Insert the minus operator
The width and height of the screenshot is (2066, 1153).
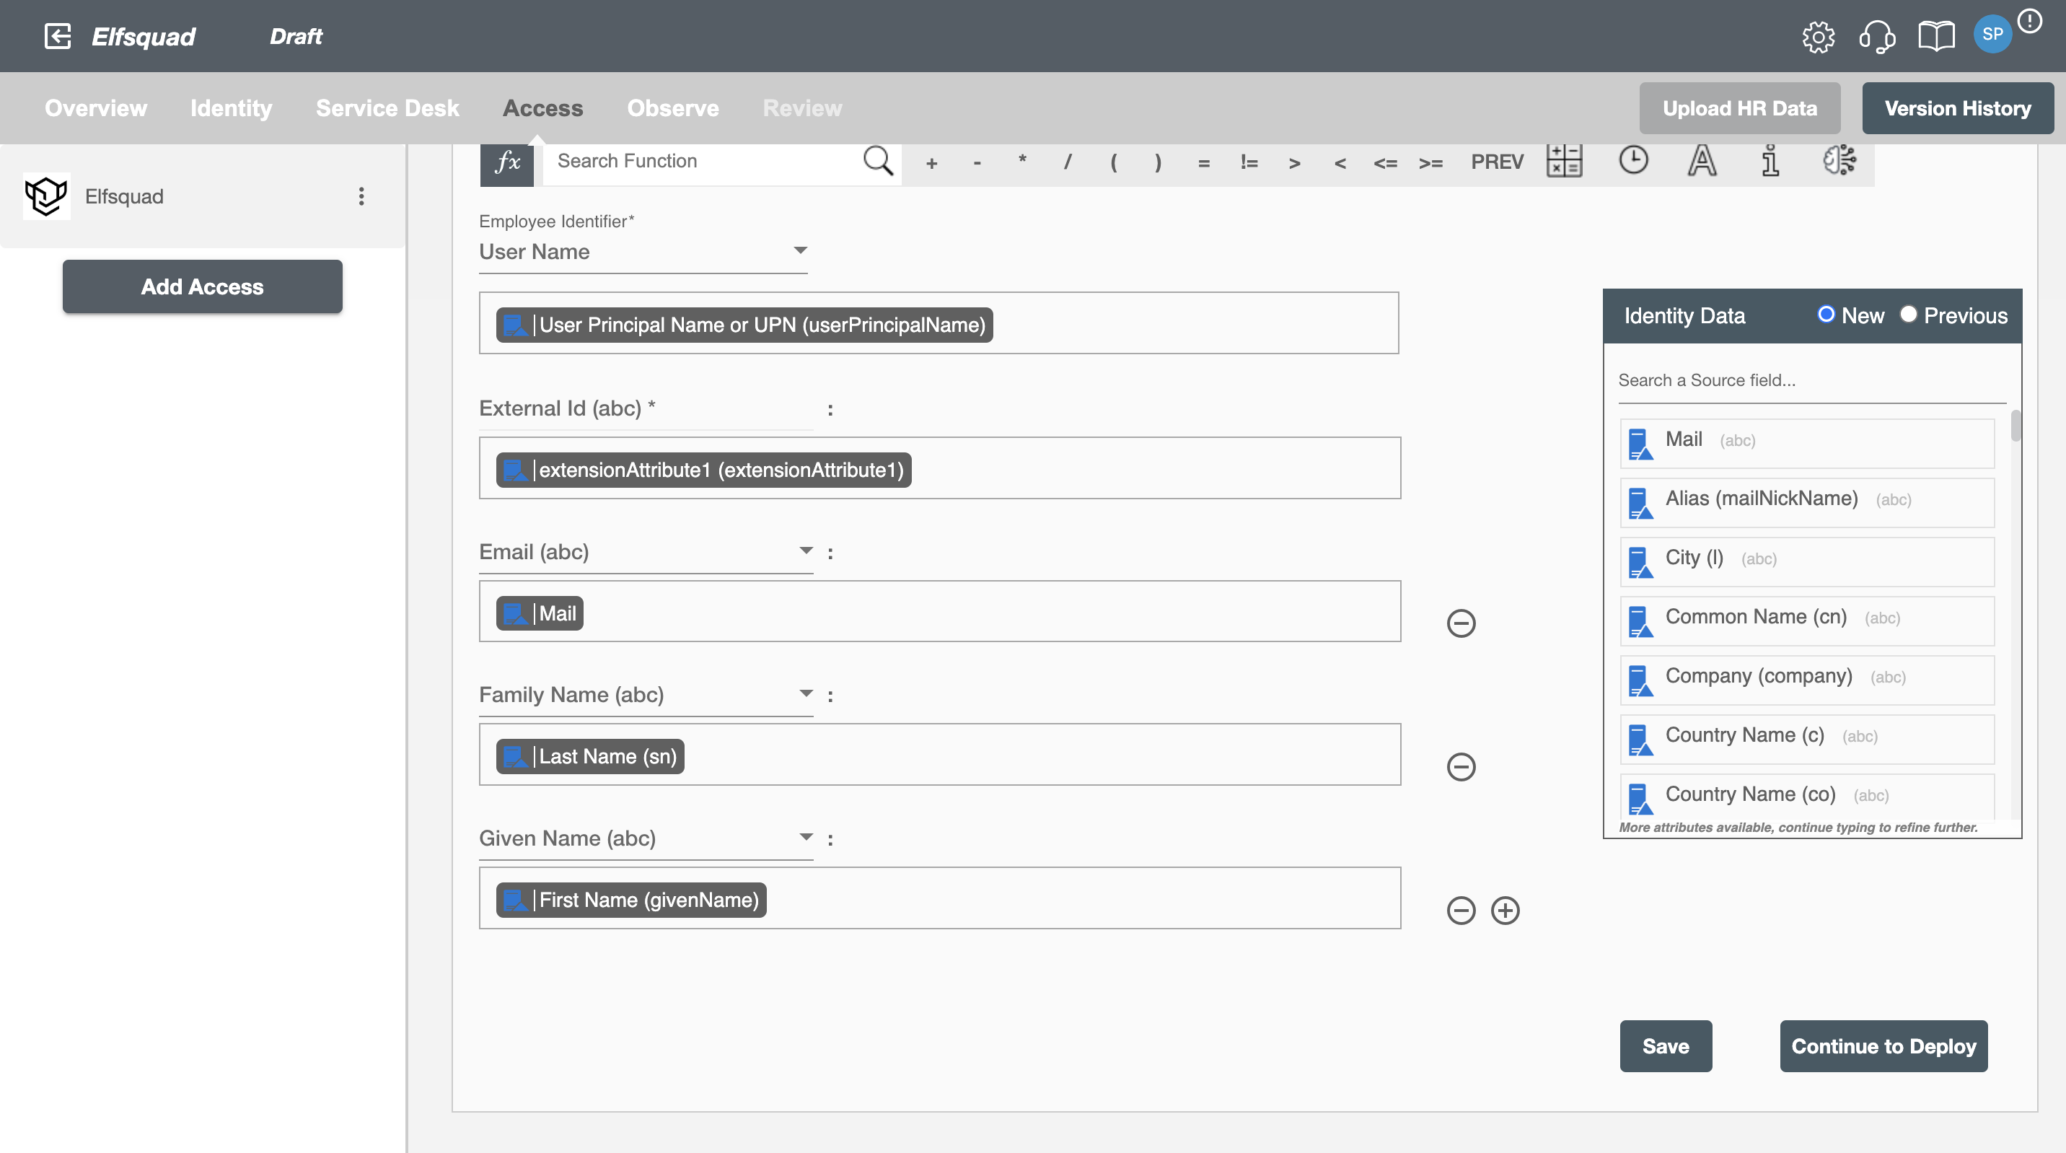(x=977, y=163)
